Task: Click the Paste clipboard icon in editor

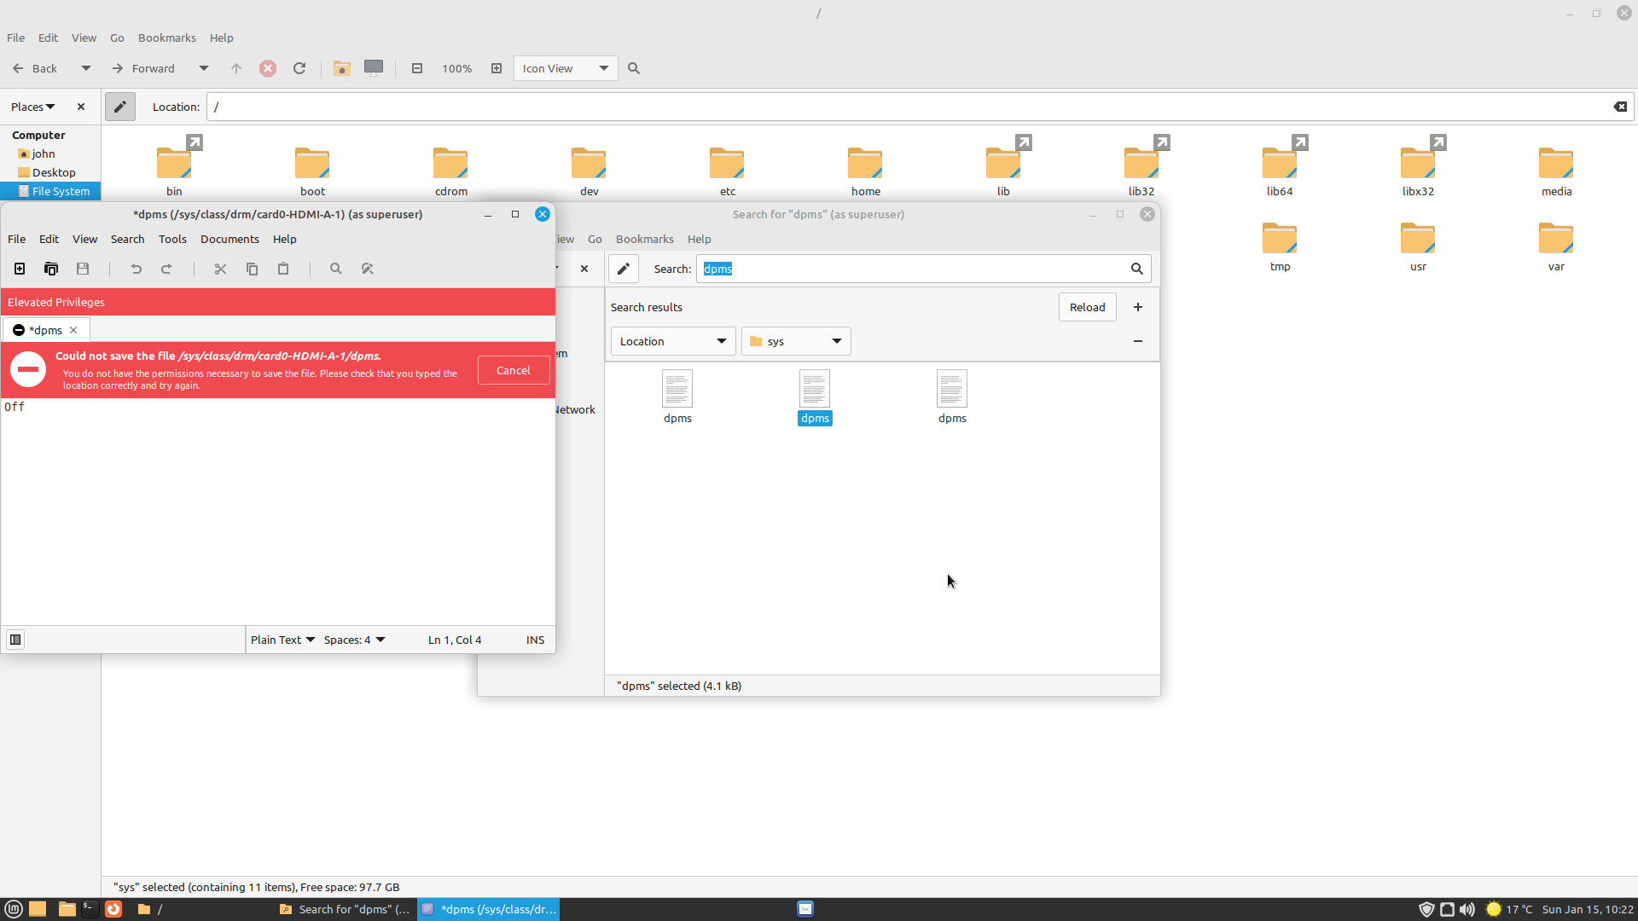Action: coord(283,269)
